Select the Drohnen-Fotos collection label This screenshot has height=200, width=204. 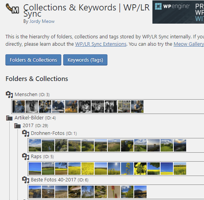click(x=48, y=133)
